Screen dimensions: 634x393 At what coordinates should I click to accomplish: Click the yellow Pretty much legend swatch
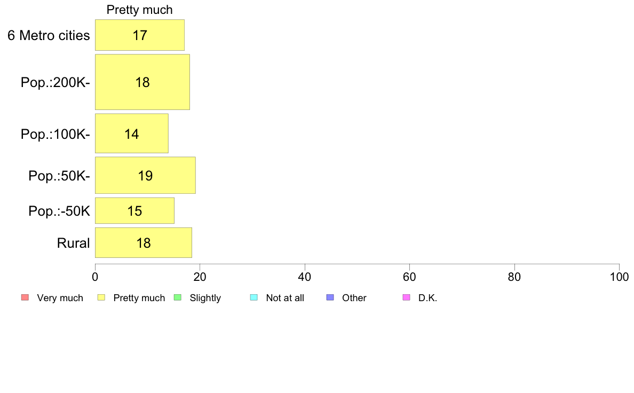click(101, 297)
